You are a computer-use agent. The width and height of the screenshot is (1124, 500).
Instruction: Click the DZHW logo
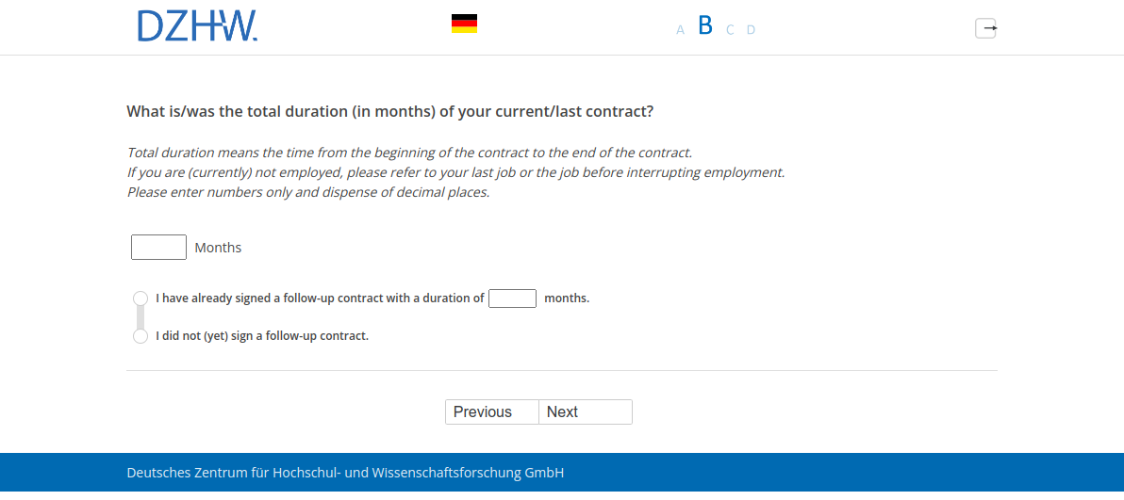click(197, 26)
